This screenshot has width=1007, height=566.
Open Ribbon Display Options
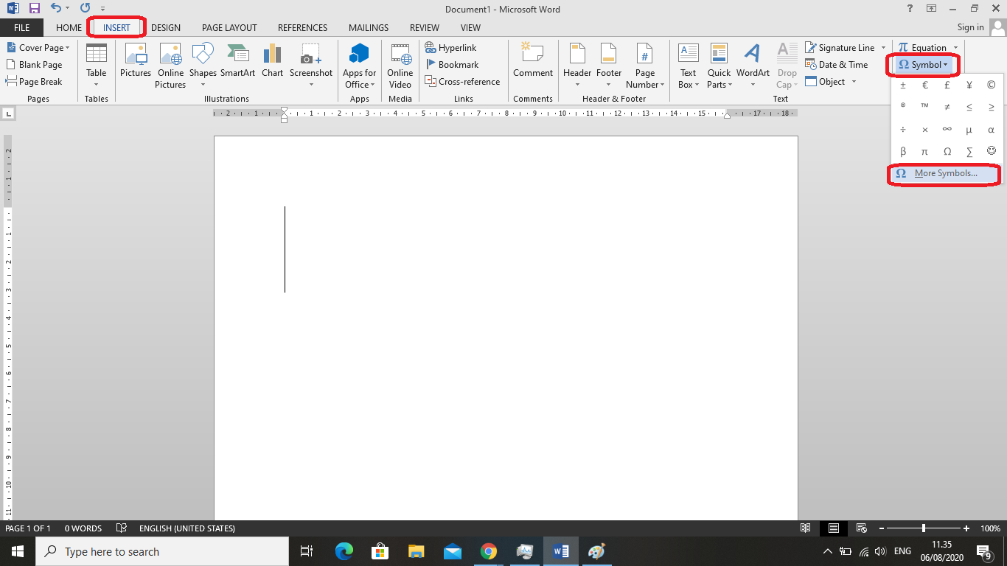click(932, 8)
